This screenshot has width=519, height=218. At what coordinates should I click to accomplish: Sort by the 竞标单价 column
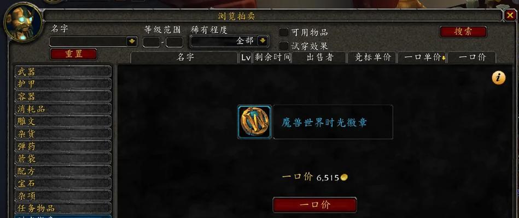[372, 57]
